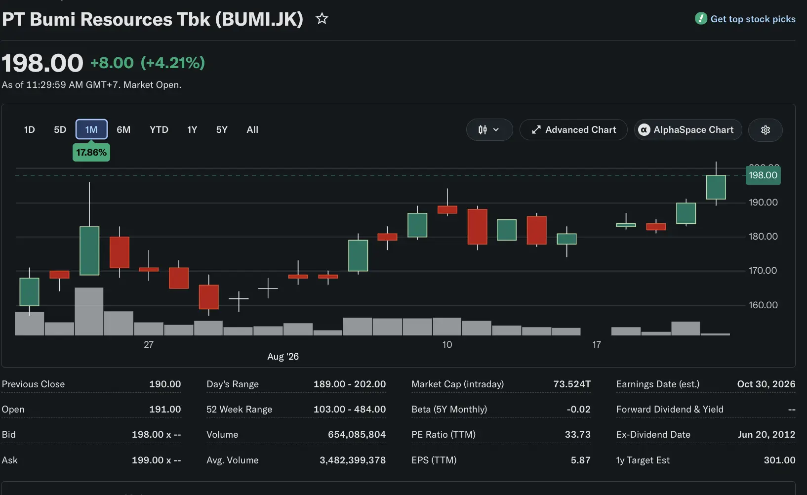Click the Open value 191.00
Viewport: 807px width, 495px height.
165,409
